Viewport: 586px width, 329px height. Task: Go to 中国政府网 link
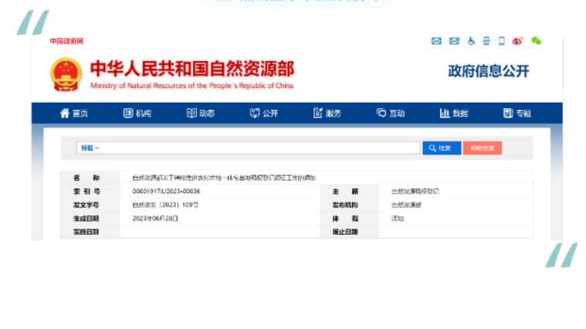point(66,41)
